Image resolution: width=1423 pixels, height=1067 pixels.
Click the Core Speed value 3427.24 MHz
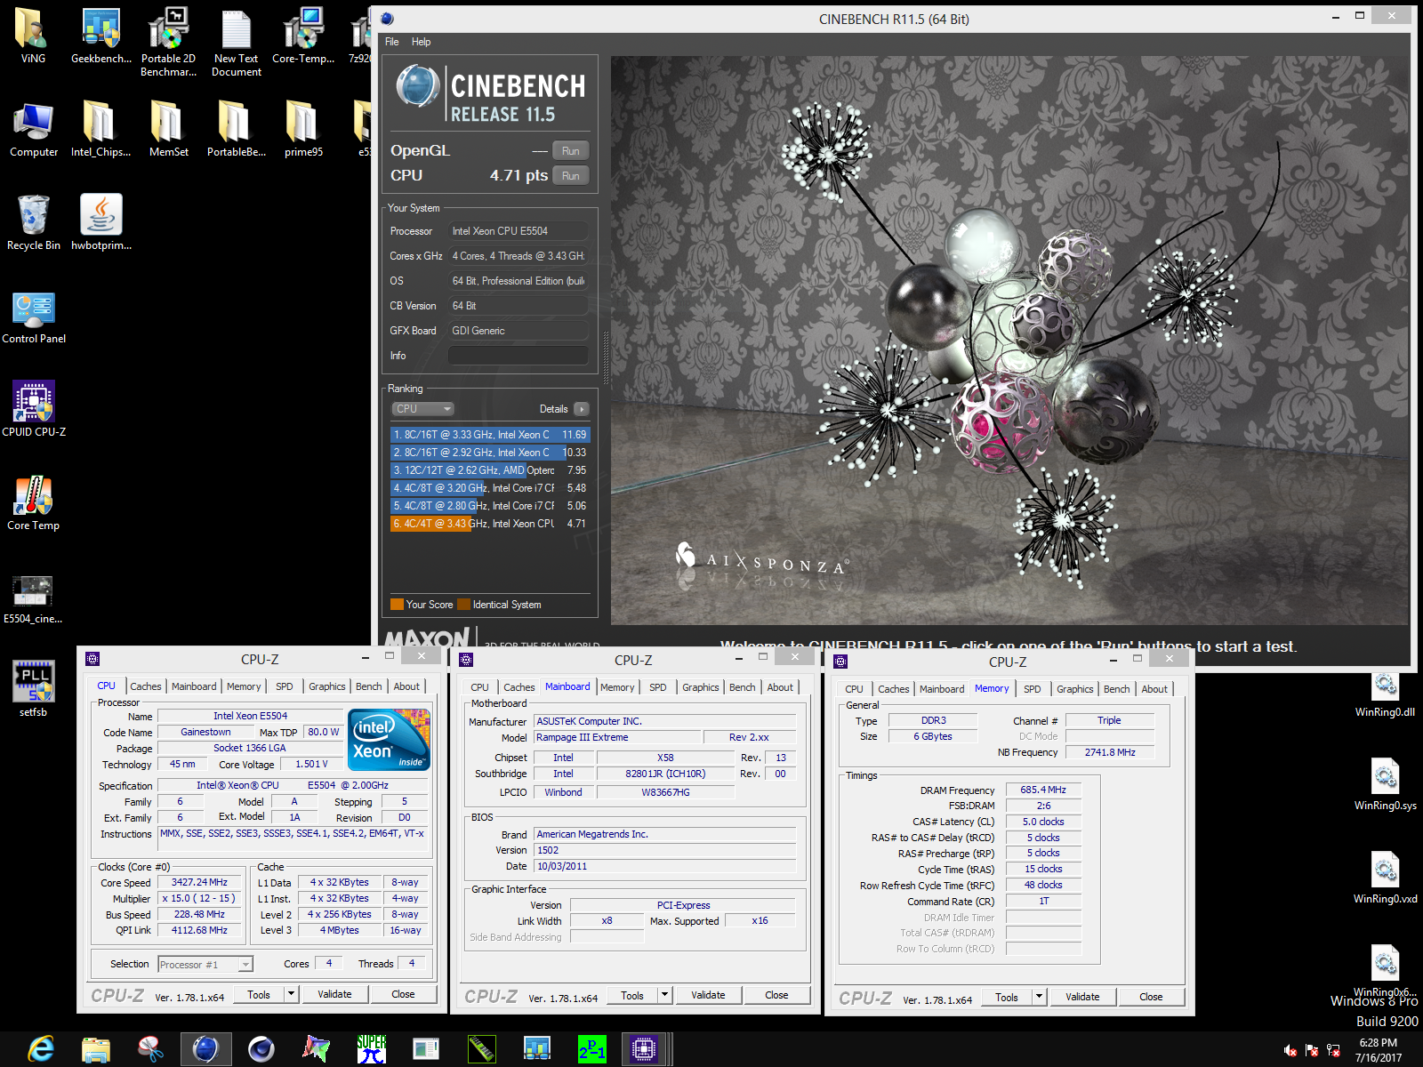click(200, 882)
